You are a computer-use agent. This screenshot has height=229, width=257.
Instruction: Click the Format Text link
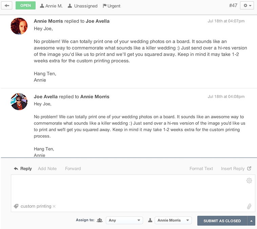(x=201, y=168)
